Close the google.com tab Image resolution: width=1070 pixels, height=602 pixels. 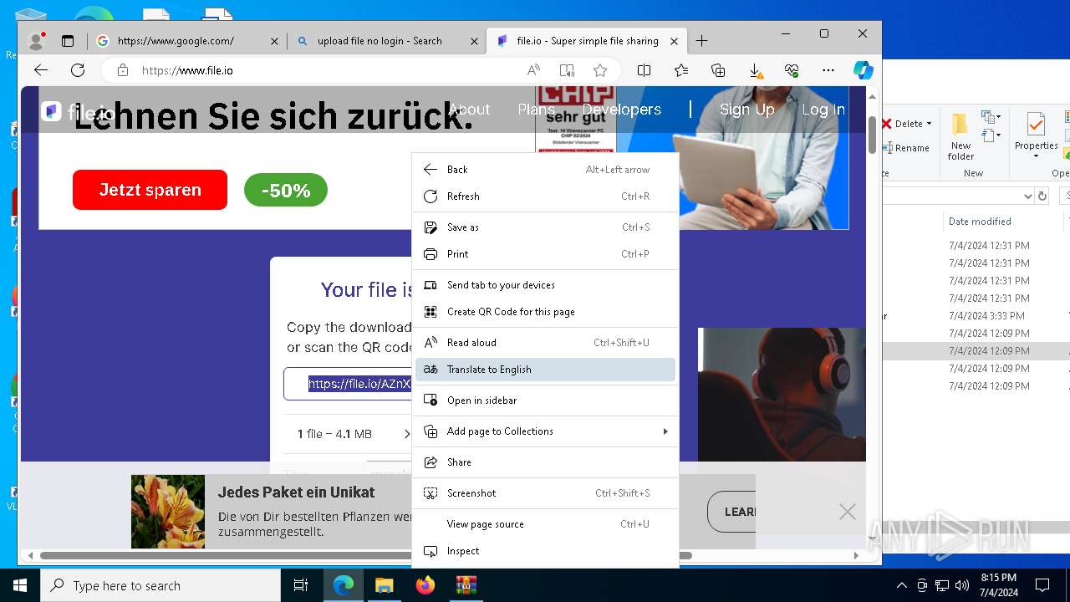(274, 41)
